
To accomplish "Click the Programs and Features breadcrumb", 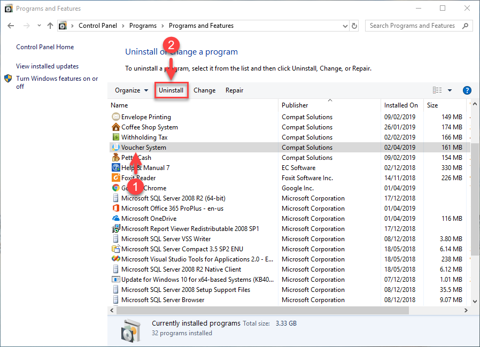I will click(x=201, y=26).
